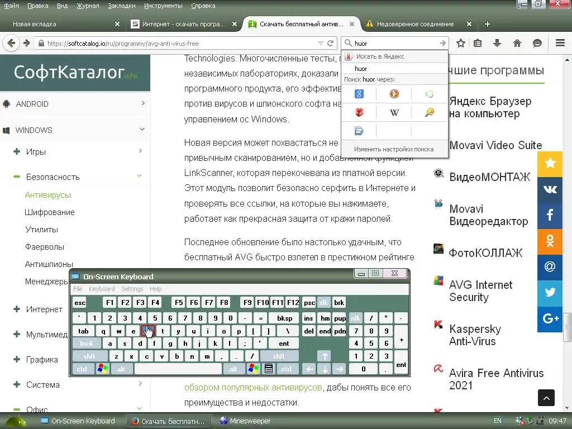Toggle the left ctrl key on On-Screen Keyboard
This screenshot has width=572, height=429.
(x=82, y=369)
